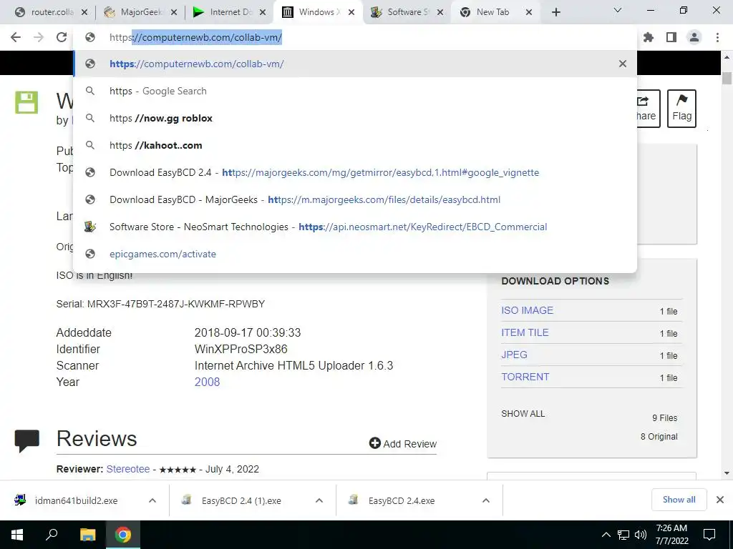Click the browser back arrow

click(x=16, y=37)
